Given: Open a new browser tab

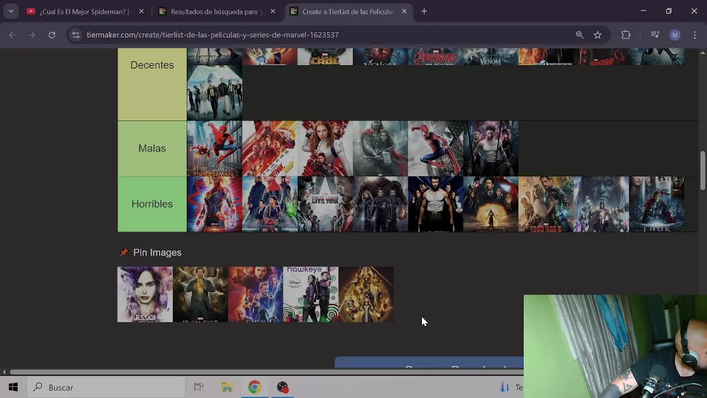Looking at the screenshot, I should click(x=424, y=11).
